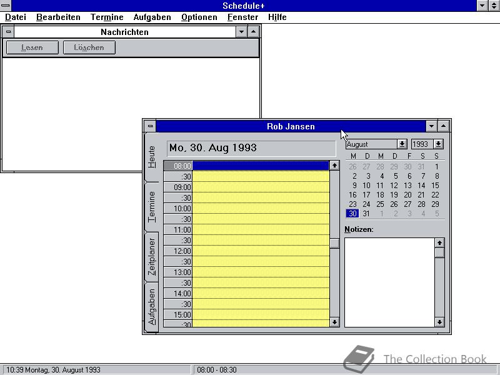Image resolution: width=500 pixels, height=375 pixels.
Task: Switch to the Heute tab
Action: 151,157
